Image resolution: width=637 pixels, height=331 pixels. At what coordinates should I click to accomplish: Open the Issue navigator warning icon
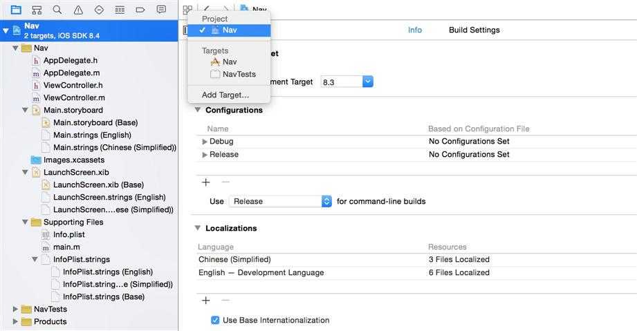click(x=78, y=10)
